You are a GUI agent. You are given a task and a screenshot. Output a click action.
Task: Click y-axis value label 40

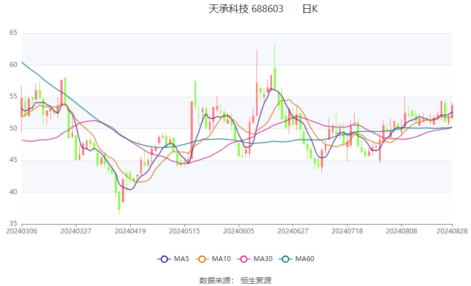(13, 192)
